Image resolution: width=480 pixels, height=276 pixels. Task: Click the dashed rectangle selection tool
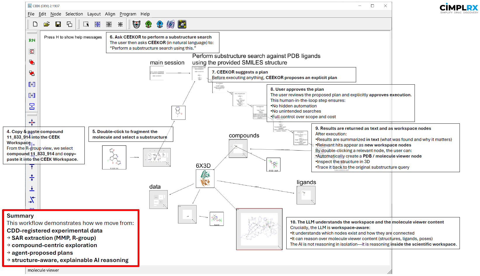point(86,24)
